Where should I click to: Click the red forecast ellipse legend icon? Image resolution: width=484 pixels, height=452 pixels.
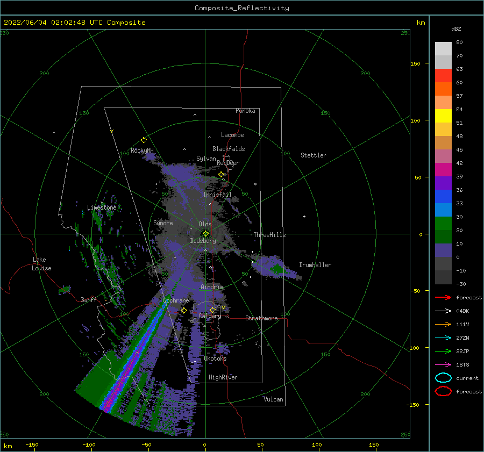443,391
